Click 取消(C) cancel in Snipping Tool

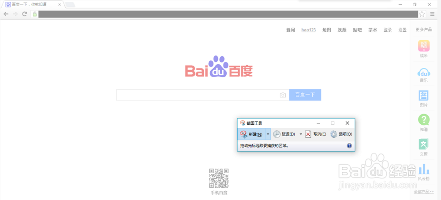[x=316, y=134]
